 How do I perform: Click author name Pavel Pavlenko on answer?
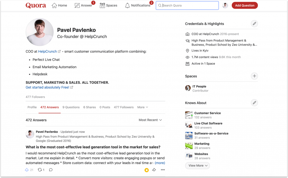(x=47, y=132)
